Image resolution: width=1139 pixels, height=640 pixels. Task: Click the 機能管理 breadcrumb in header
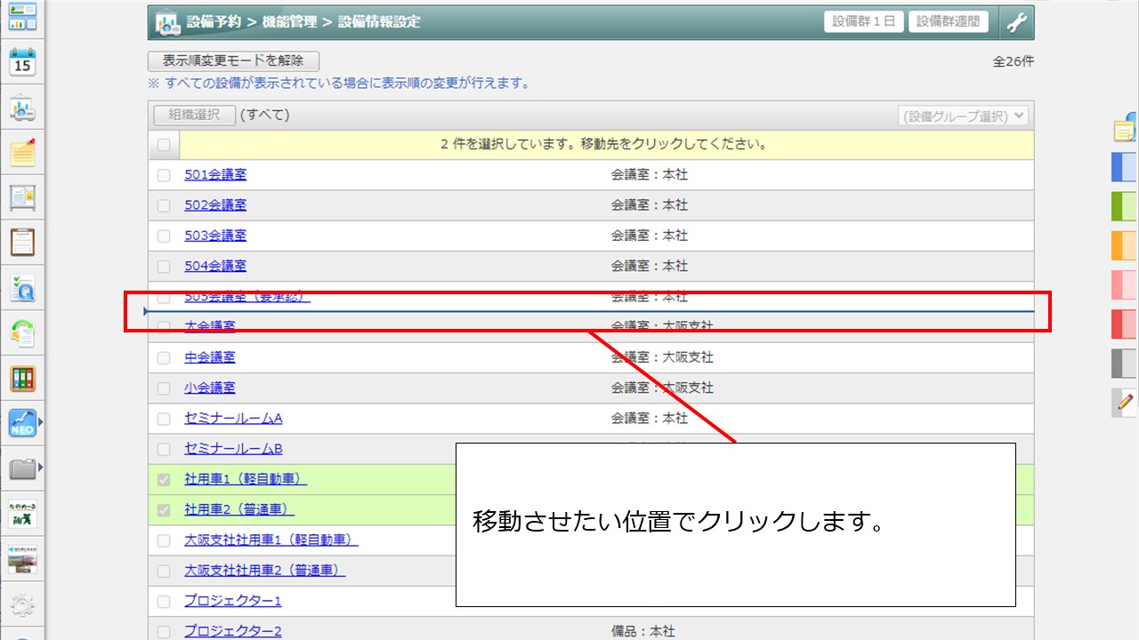point(293,22)
